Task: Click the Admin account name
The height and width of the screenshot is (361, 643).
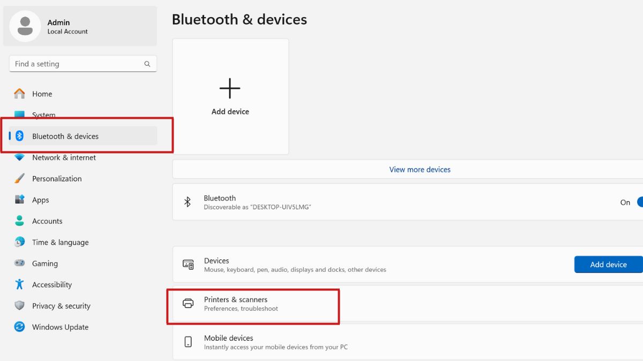Action: (58, 22)
